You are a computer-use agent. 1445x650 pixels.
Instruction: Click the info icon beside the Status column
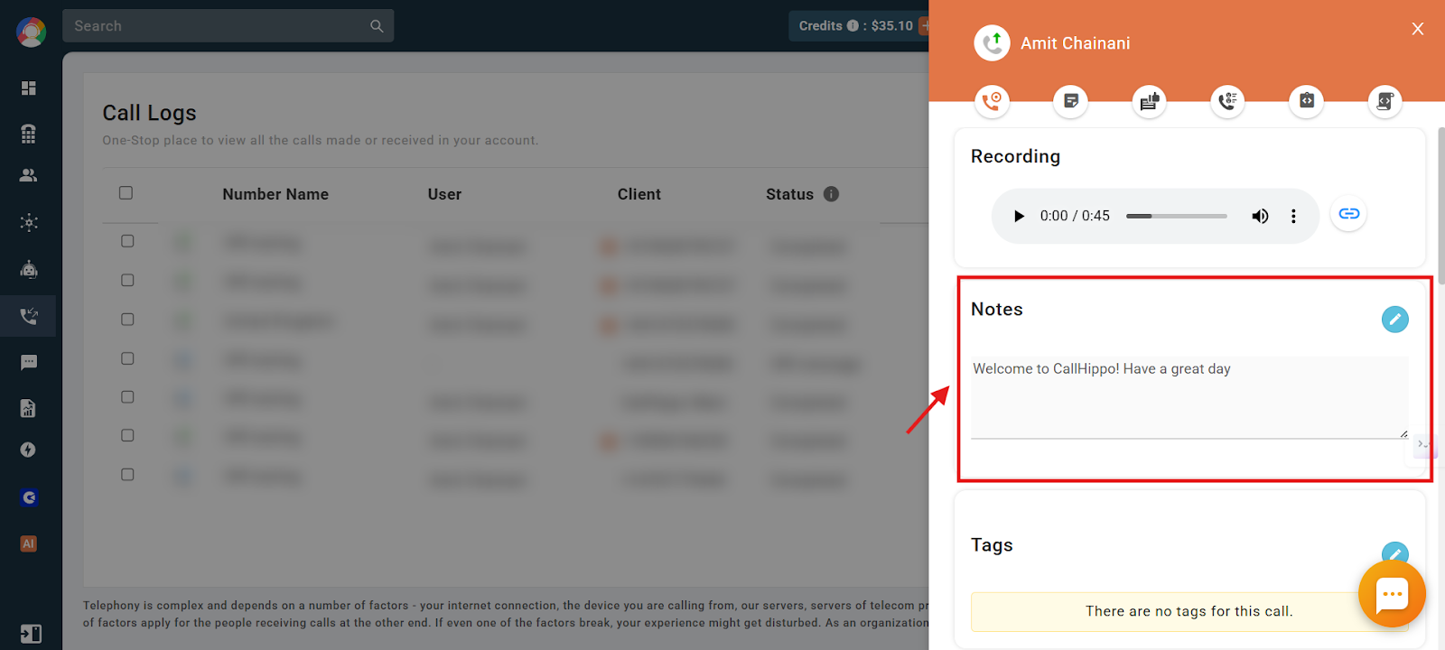832,194
